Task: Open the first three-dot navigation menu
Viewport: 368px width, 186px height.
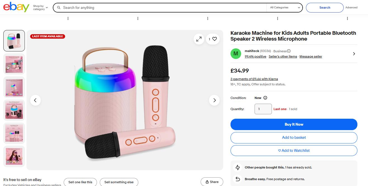Action: [x=68, y=19]
